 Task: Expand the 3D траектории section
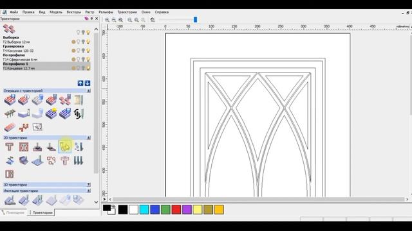89,185
